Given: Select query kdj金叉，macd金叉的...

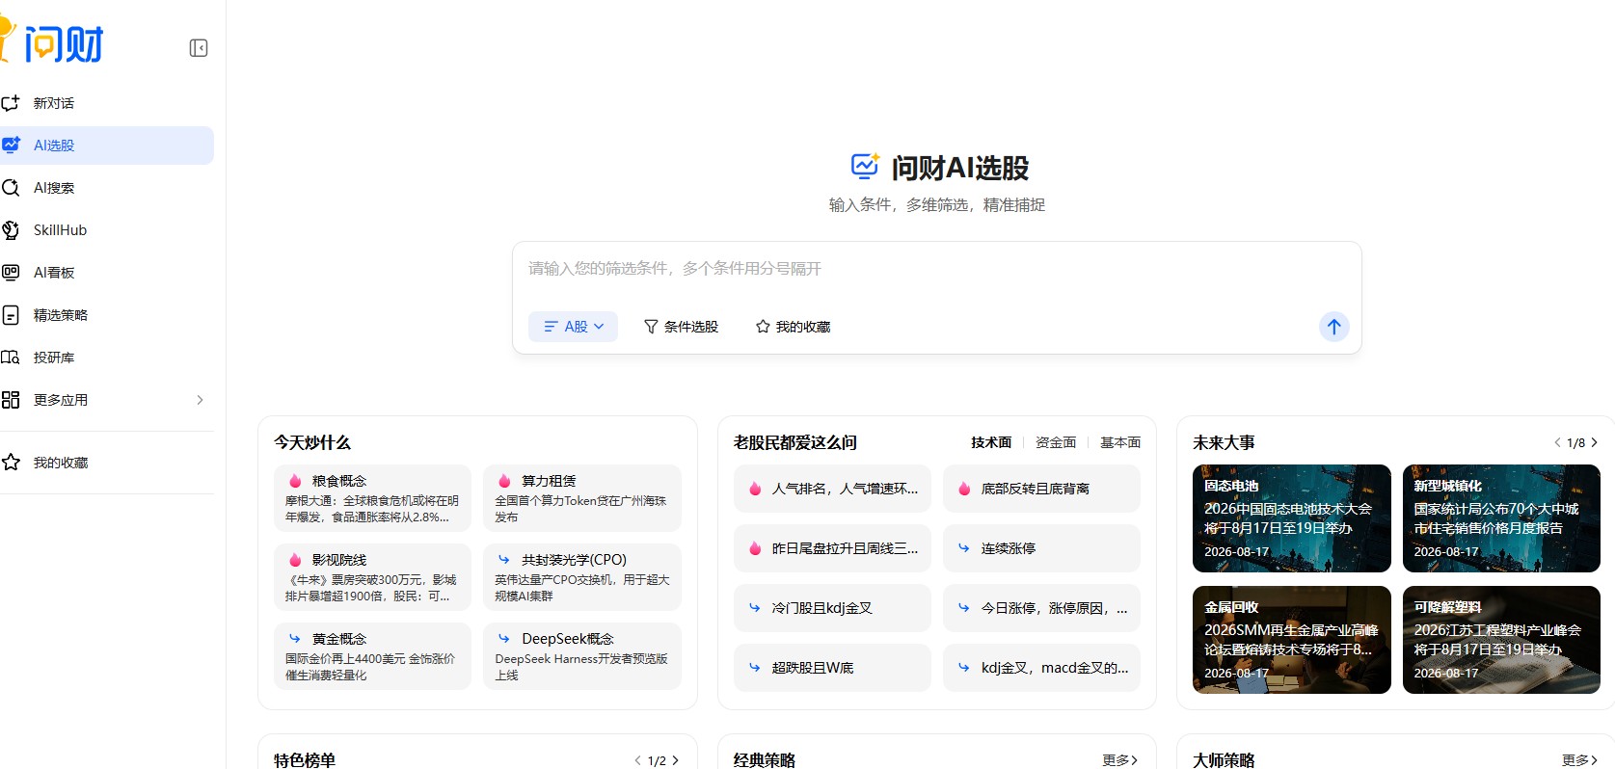Looking at the screenshot, I should click(1041, 668).
